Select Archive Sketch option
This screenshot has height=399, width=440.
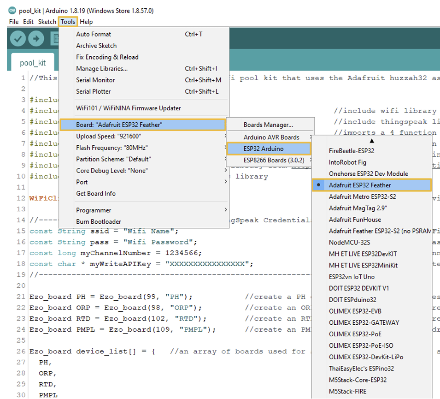pos(144,46)
